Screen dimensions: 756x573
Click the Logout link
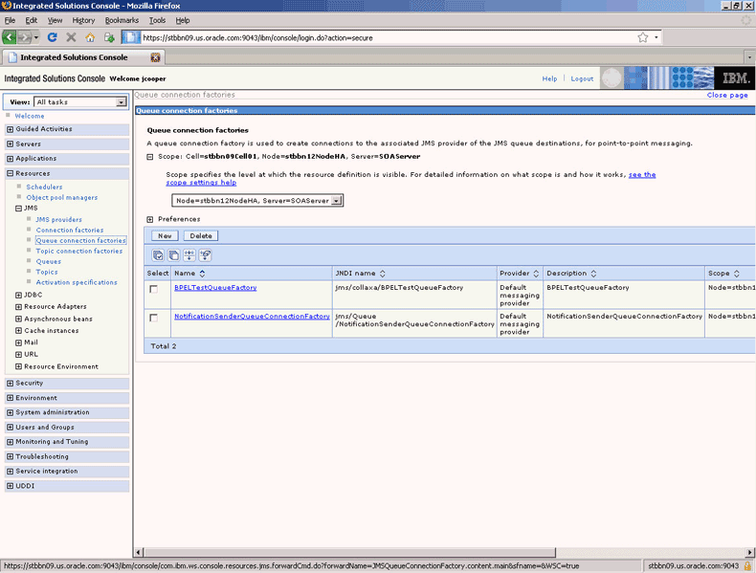tap(582, 78)
